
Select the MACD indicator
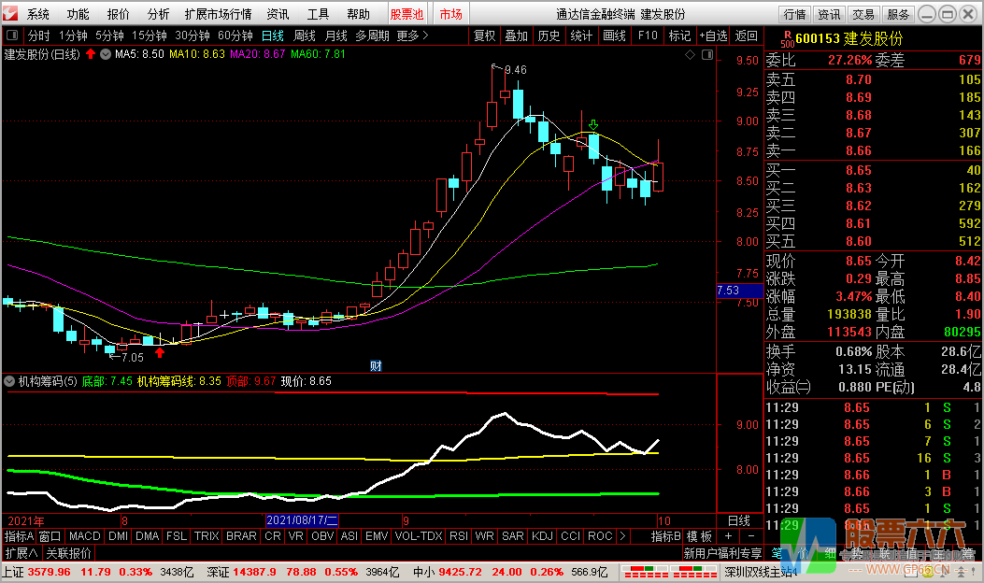(84, 536)
